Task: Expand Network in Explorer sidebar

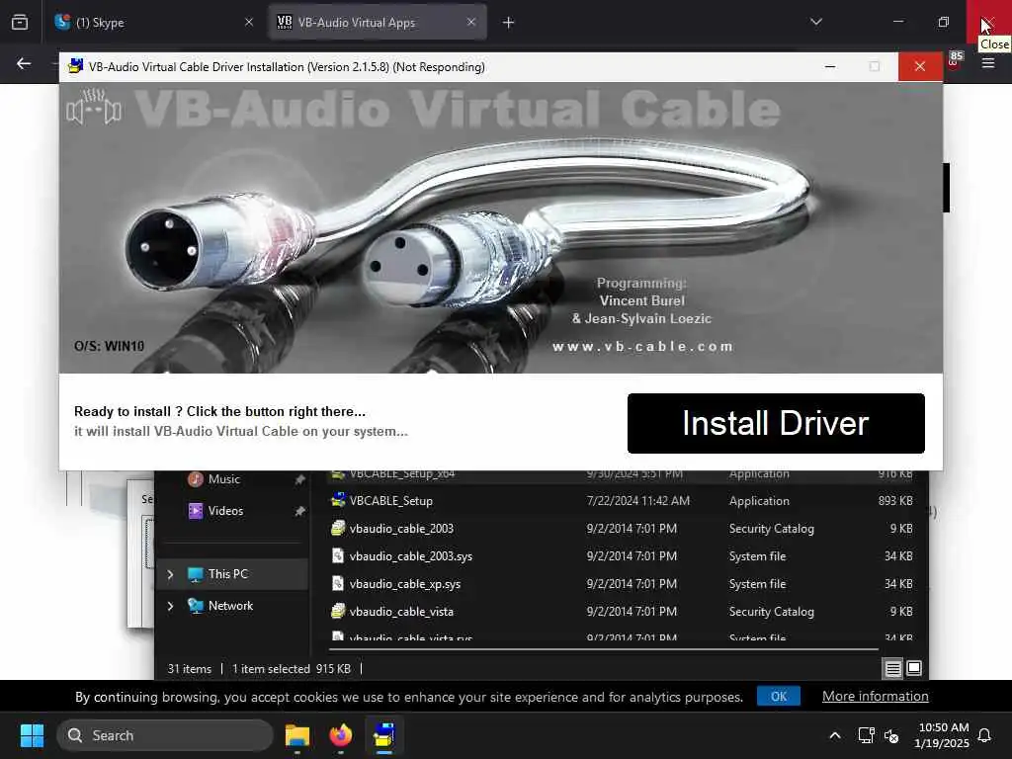Action: coord(170,606)
